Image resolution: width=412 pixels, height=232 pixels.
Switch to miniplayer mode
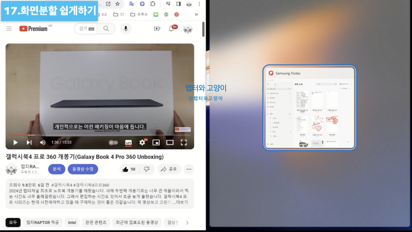tap(156, 142)
